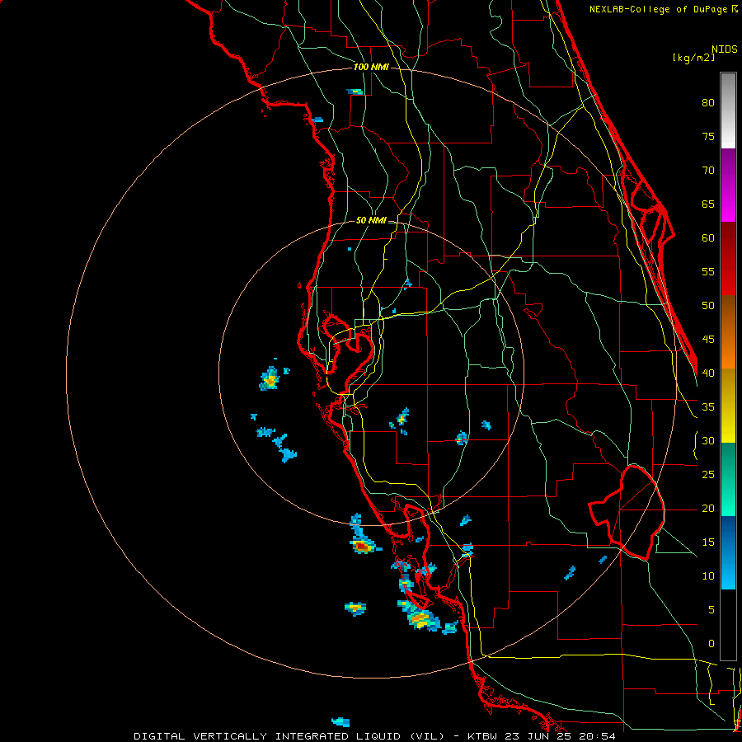Click the 0 value on the color scale

[711, 643]
